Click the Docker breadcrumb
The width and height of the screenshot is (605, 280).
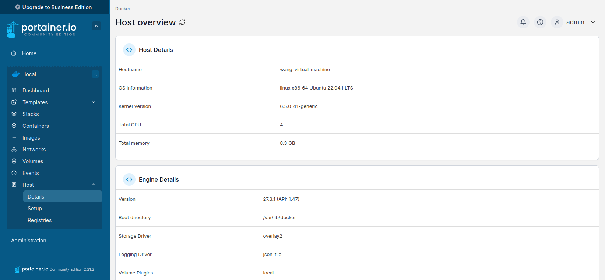point(123,9)
